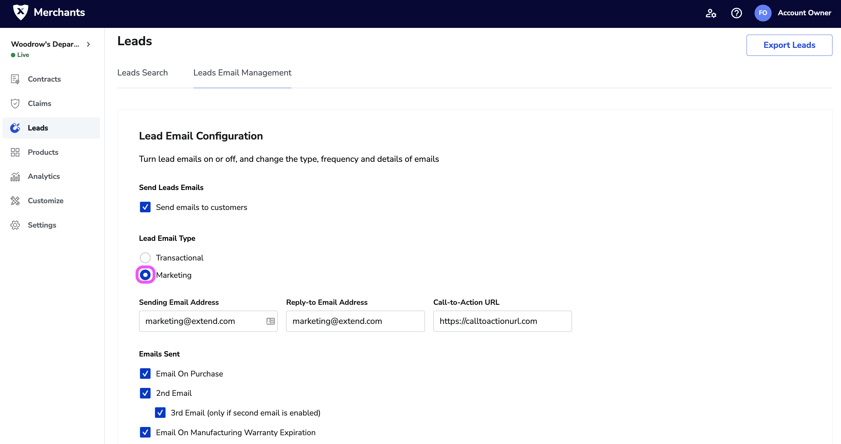841x444 pixels.
Task: Expand the Woodrow's Department store chevron
Action: coord(89,44)
